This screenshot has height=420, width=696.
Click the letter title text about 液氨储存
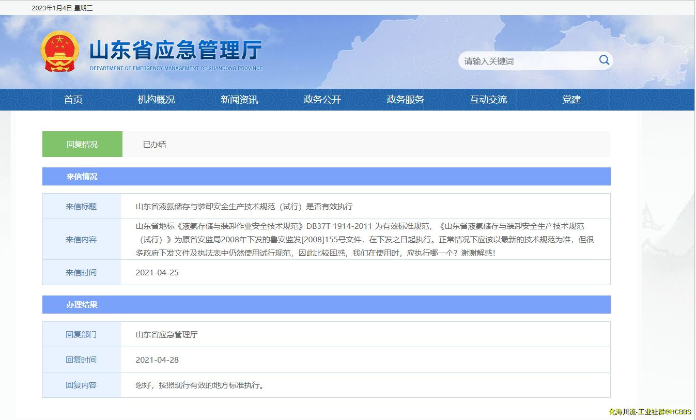click(x=244, y=206)
